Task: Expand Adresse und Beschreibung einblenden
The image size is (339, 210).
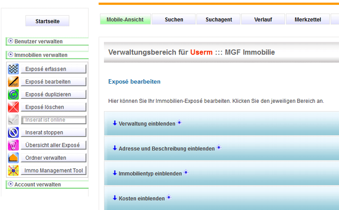Action: 166,149
